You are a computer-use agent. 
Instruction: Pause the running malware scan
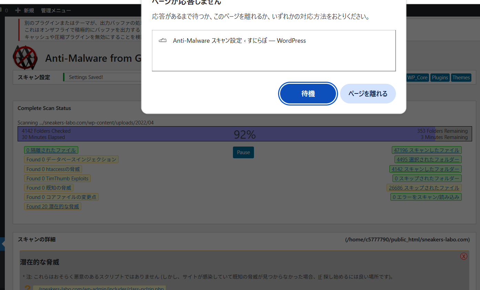click(x=243, y=152)
